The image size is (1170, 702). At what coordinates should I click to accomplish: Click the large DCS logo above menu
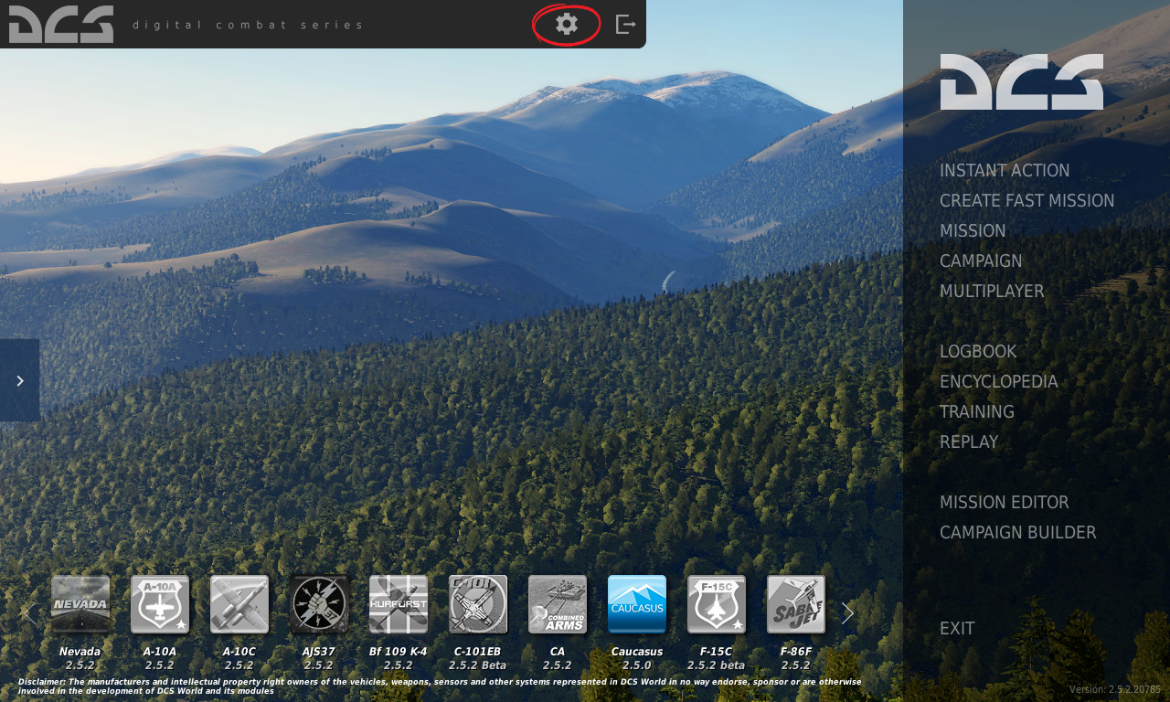point(1022,81)
